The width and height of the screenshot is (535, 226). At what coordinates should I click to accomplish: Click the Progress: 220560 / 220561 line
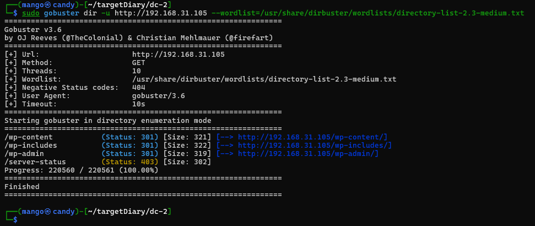(x=81, y=170)
